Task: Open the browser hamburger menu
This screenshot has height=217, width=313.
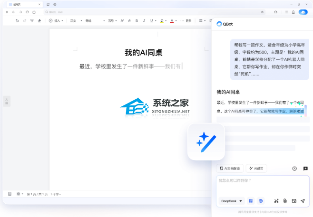Action: point(286,12)
